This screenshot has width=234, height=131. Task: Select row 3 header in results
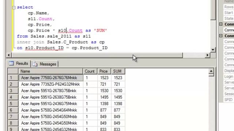pyautogui.click(x=13, y=91)
